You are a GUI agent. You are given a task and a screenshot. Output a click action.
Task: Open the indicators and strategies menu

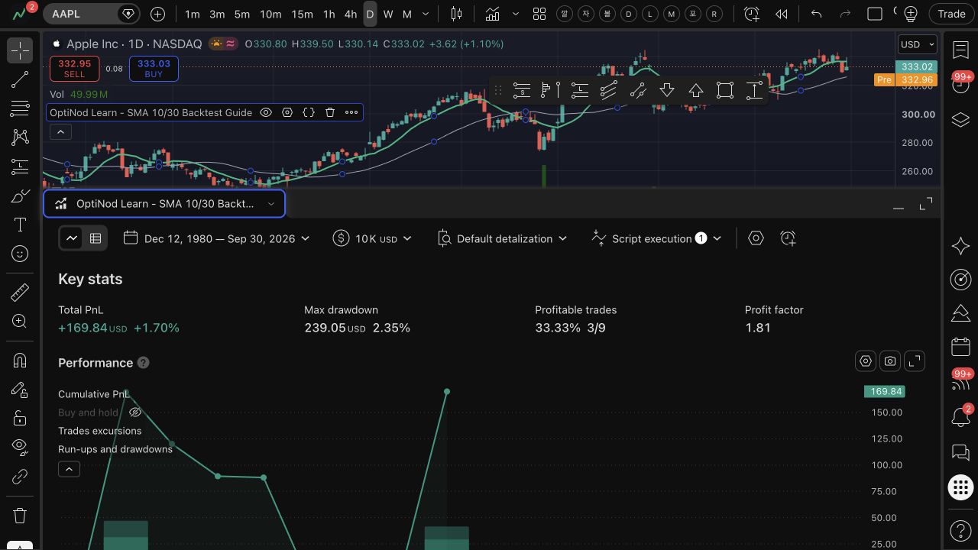(x=492, y=14)
